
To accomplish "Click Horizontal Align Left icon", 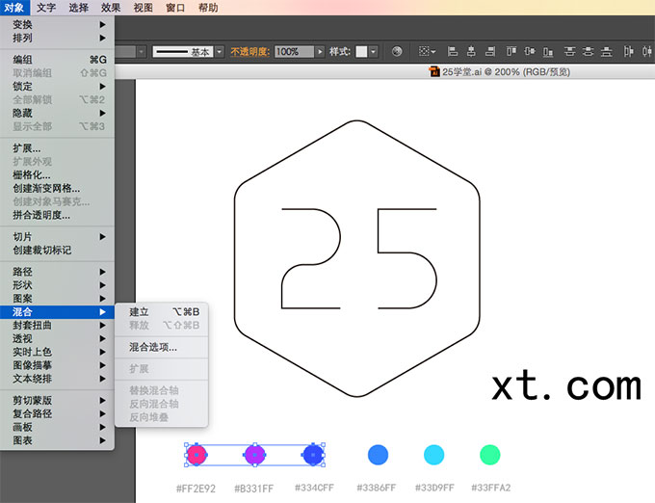I will [x=453, y=51].
